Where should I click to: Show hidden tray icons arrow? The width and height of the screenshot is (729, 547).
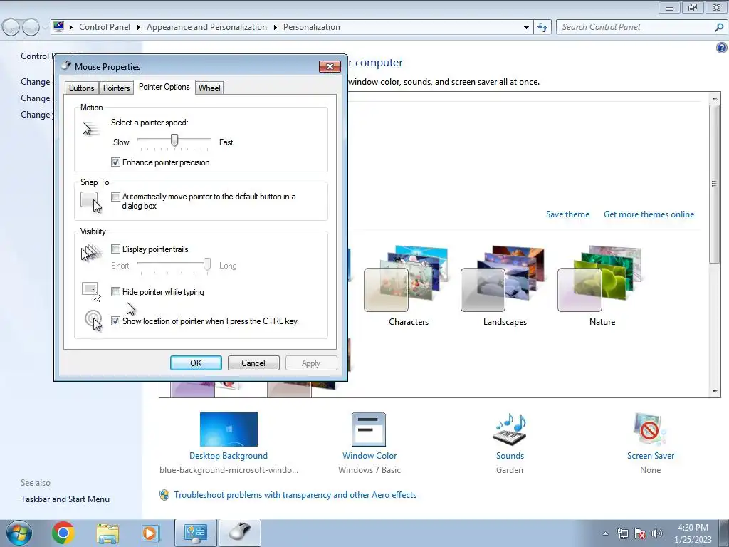pos(605,533)
